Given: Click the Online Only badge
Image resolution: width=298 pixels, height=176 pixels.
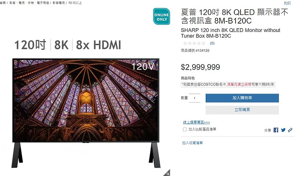Looking at the screenshot, I should pyautogui.click(x=161, y=17).
